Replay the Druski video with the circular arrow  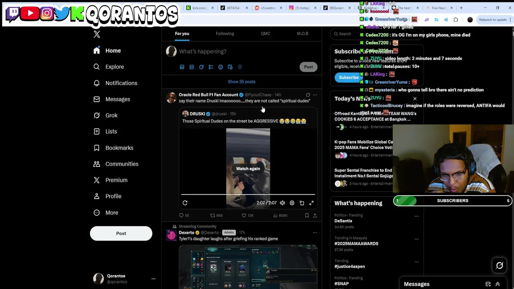pyautogui.click(x=185, y=203)
